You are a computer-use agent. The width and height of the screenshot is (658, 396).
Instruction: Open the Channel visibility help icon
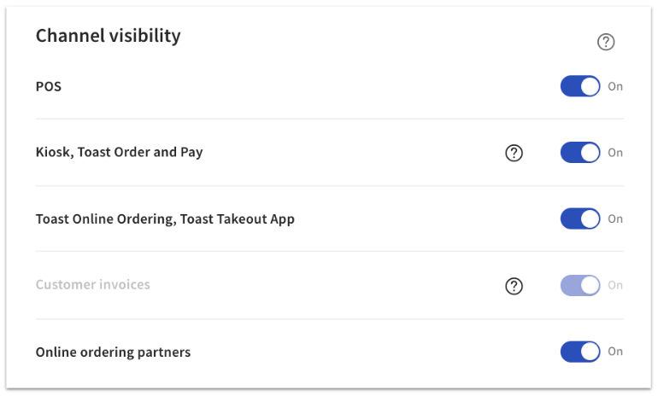pos(606,42)
